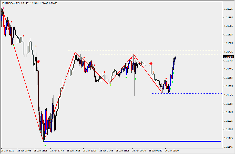Click the zigzag bottom vertex above the blue line's start
This screenshot has height=154, width=235.
(44, 141)
